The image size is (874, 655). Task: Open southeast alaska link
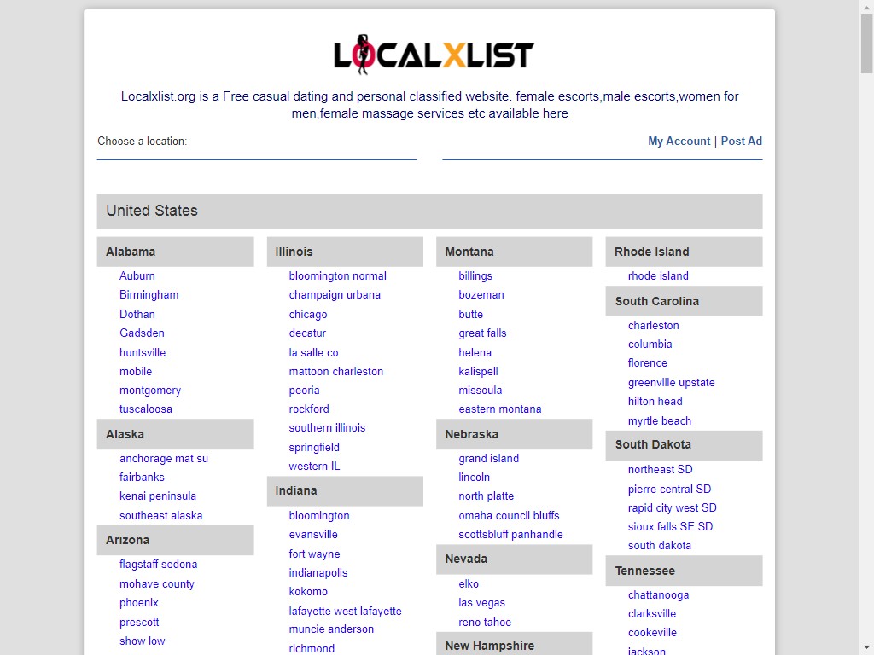160,516
